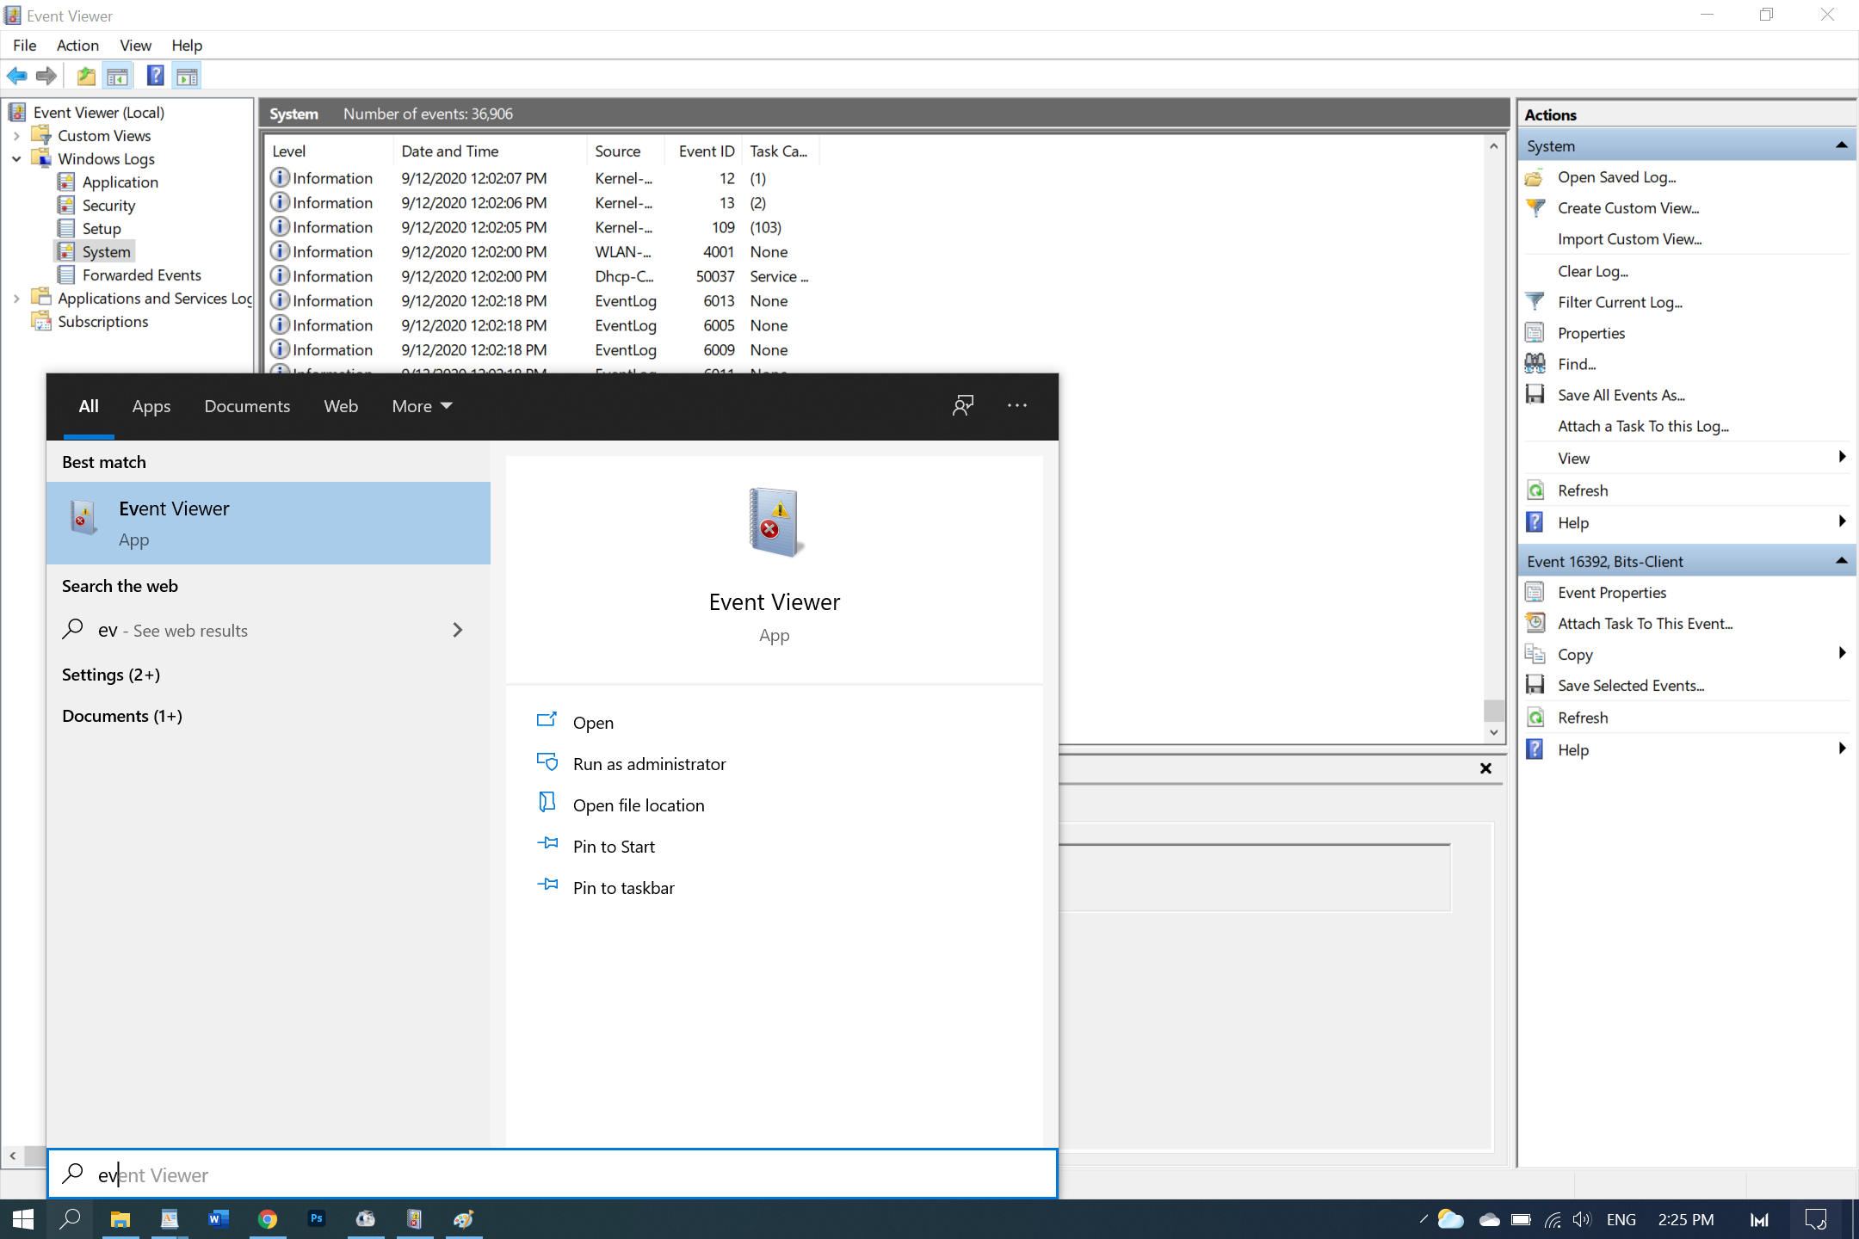The width and height of the screenshot is (1859, 1239).
Task: Click the Filter Current Log funnel icon
Action: pos(1535,302)
